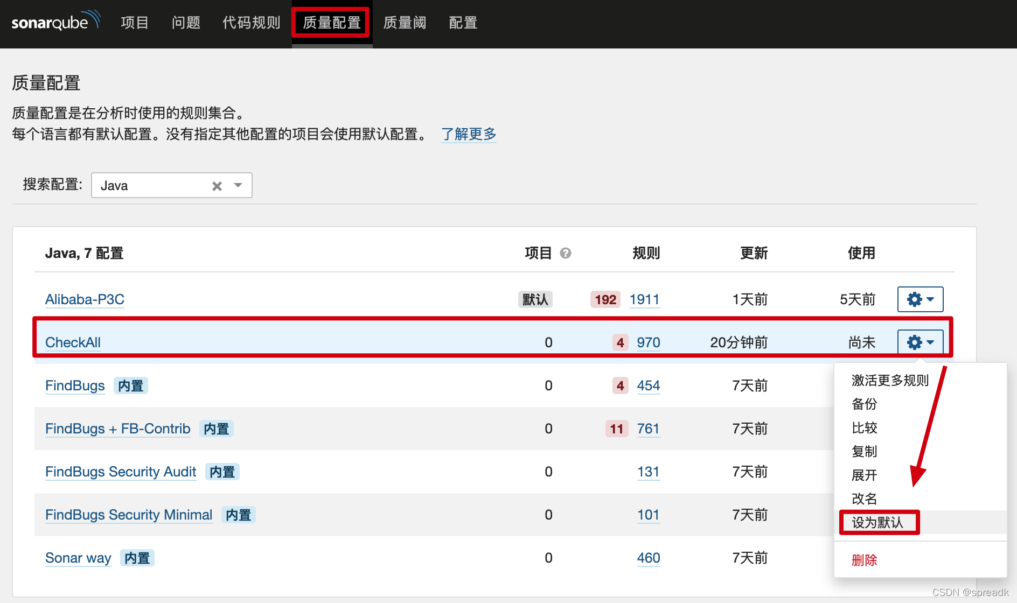
Task: Clear the Java language filter
Action: (x=217, y=186)
